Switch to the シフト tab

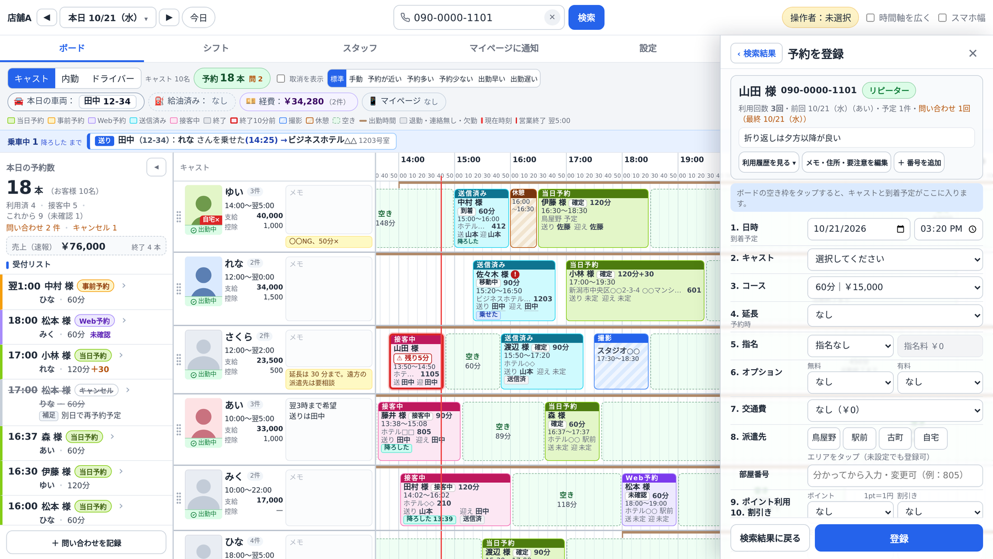click(216, 48)
